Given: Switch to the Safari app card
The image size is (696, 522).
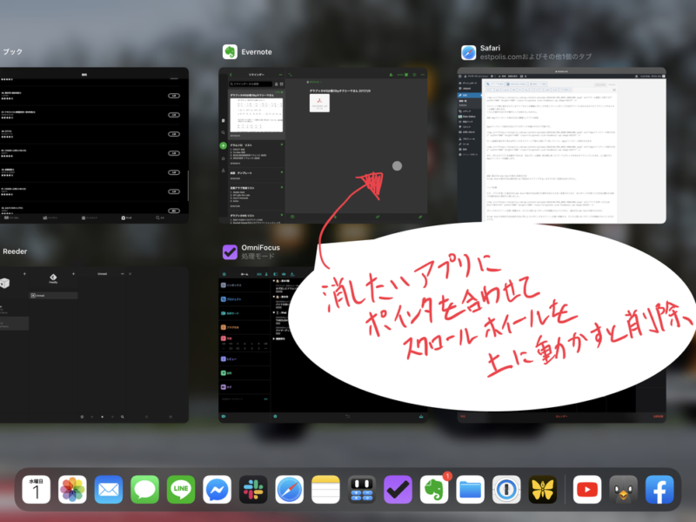Looking at the screenshot, I should pos(561,145).
